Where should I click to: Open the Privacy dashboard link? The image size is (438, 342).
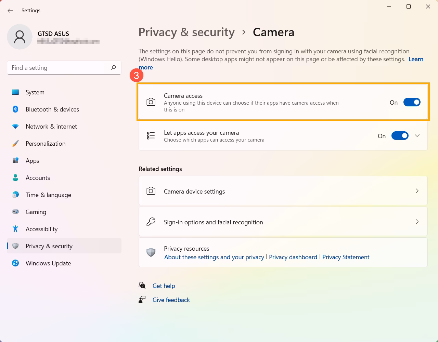[x=293, y=257]
